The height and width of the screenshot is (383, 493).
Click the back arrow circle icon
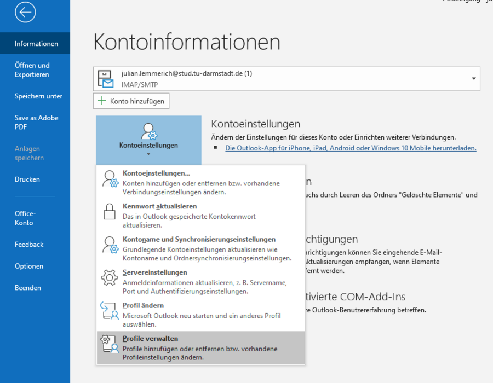(25, 12)
